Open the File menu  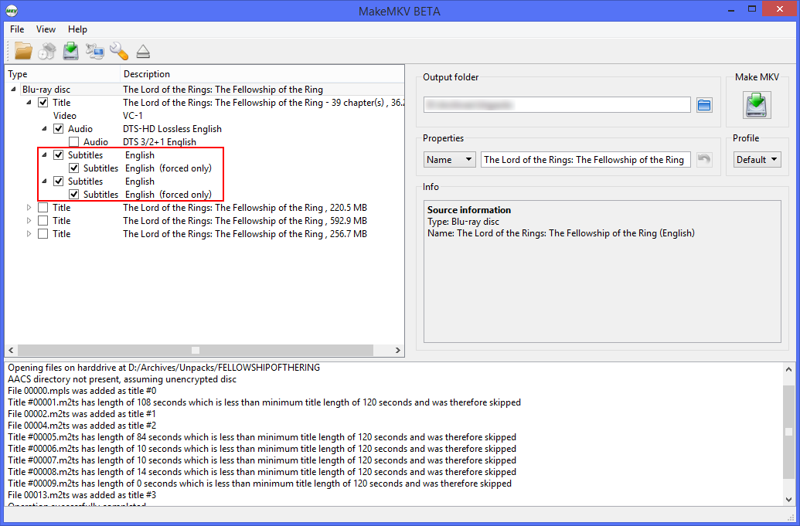pos(17,29)
